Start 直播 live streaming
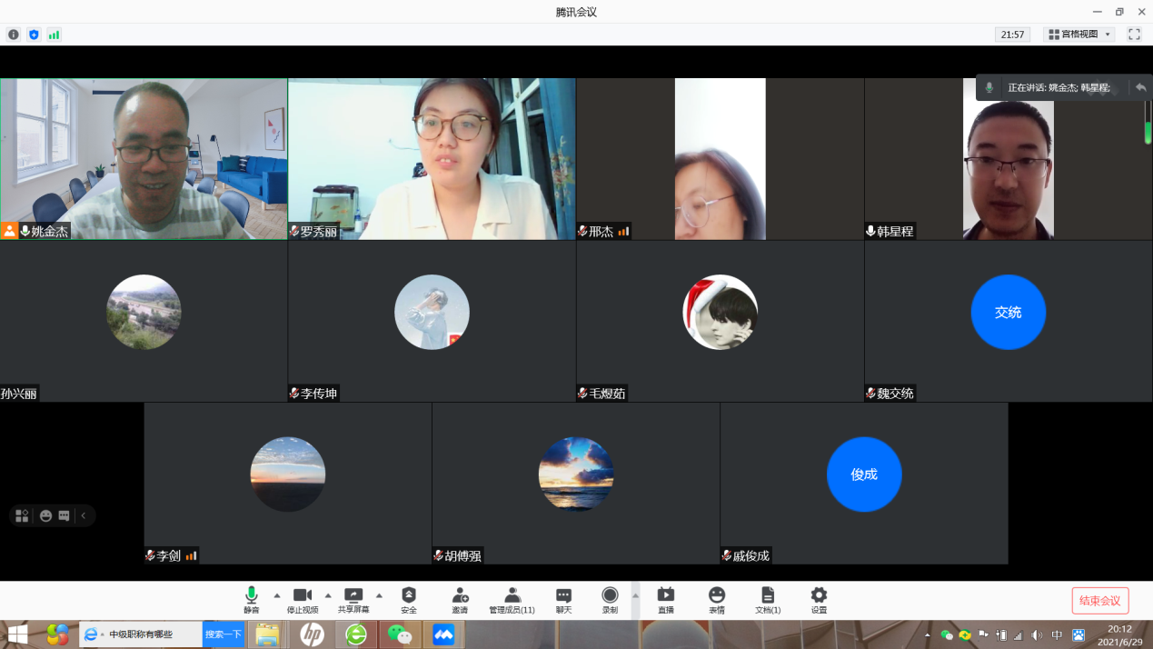This screenshot has width=1153, height=649. (x=666, y=600)
